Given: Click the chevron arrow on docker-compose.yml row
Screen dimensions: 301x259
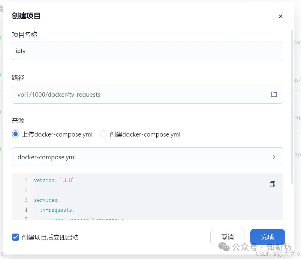Looking at the screenshot, I should 274,157.
